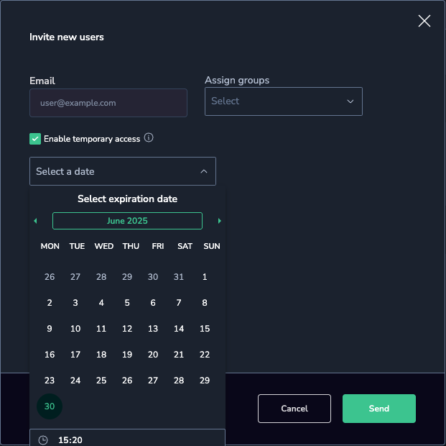Go to next month with right arrow

pos(219,221)
